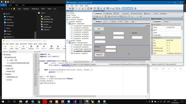Visual Studio icon on taskbar
The width and height of the screenshot is (186, 104).
point(75,101)
